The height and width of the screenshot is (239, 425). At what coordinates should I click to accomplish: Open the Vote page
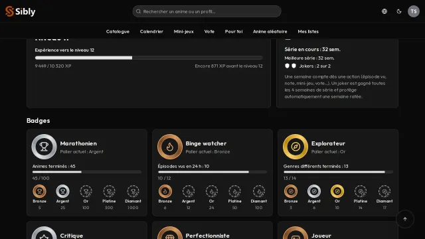click(209, 31)
